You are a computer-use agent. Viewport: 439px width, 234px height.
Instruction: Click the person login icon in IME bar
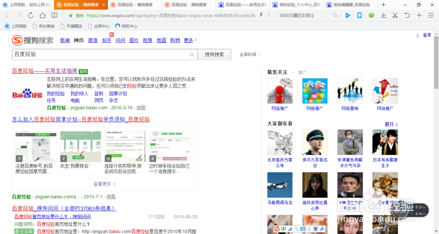(x=309, y=229)
